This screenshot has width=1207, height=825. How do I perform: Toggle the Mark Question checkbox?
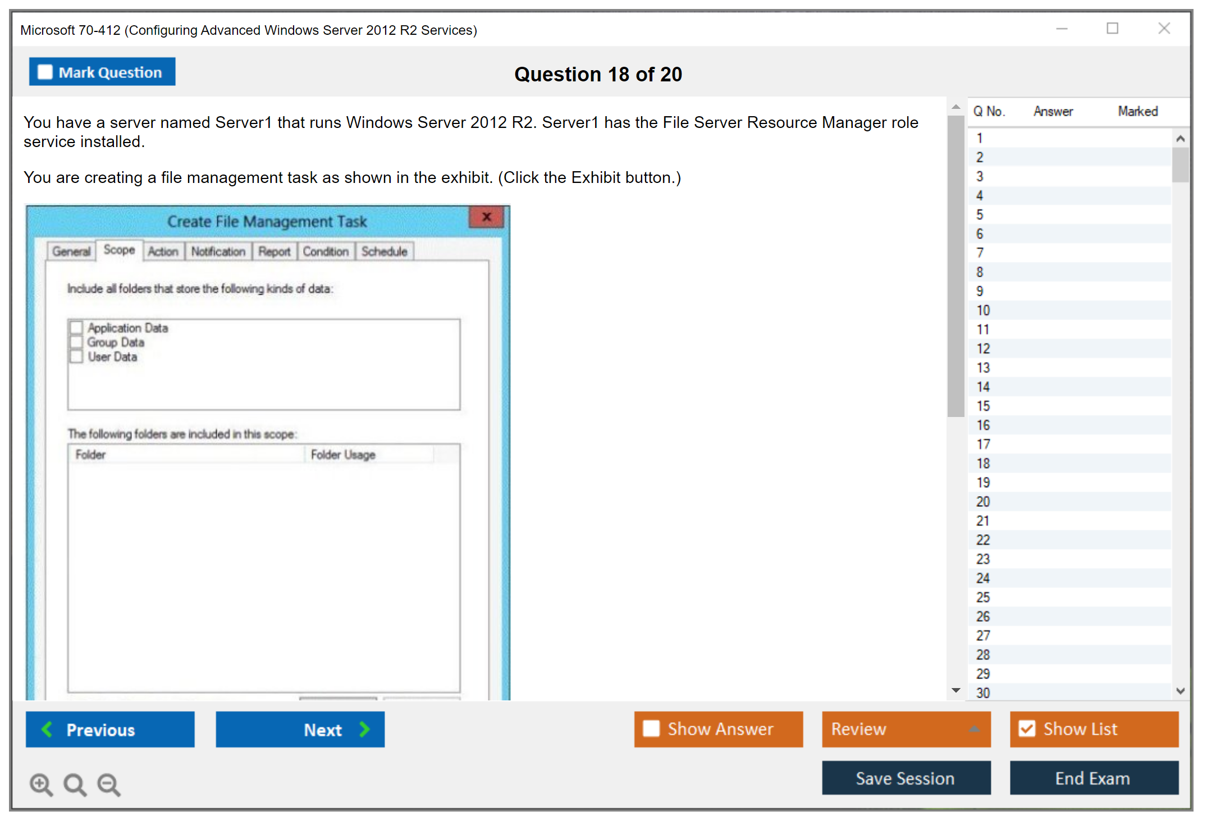(x=45, y=72)
